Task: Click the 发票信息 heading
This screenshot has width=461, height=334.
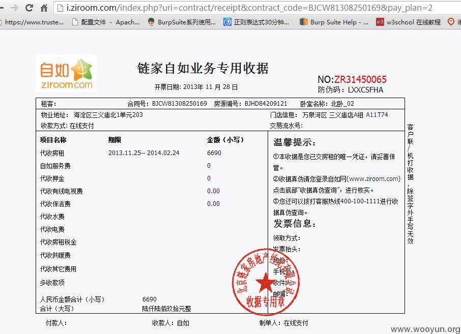Action: (x=295, y=224)
